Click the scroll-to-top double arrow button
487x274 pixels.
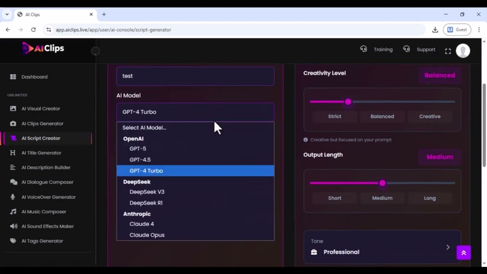pos(463,253)
